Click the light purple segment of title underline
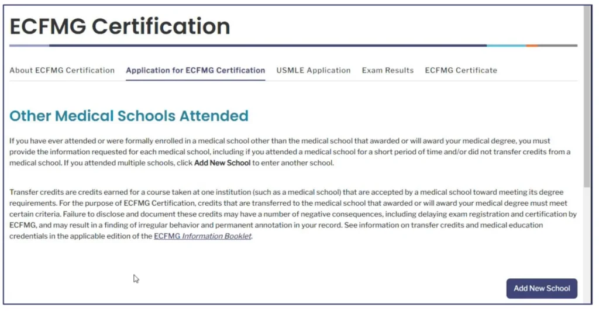 click(x=29, y=46)
